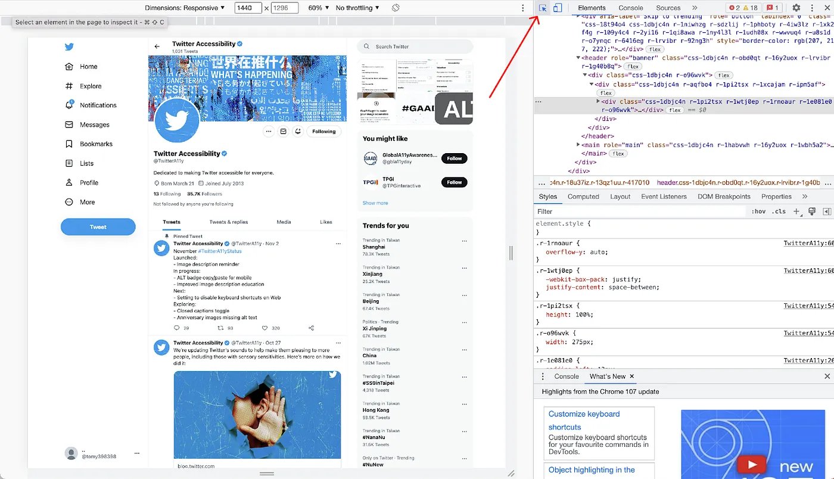Open the No throttling dropdown

pos(357,8)
